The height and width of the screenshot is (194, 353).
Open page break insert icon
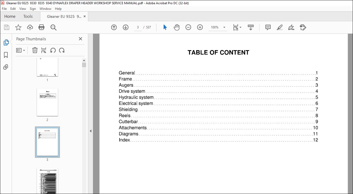(44, 50)
